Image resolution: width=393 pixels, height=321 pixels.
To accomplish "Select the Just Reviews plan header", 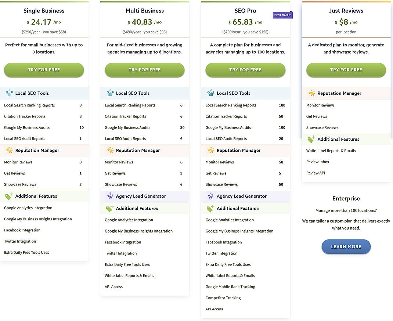I will click(x=346, y=11).
